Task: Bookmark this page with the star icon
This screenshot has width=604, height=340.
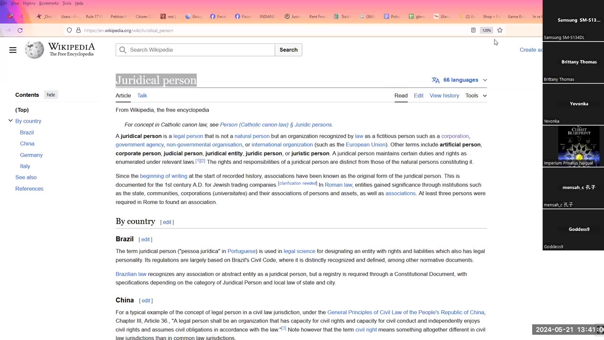Action: click(500, 30)
